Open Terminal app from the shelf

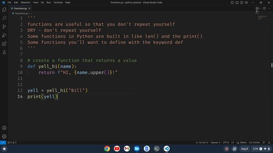coord(157,149)
